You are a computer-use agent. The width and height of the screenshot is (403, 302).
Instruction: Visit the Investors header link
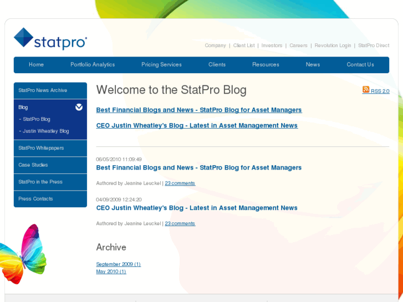272,45
